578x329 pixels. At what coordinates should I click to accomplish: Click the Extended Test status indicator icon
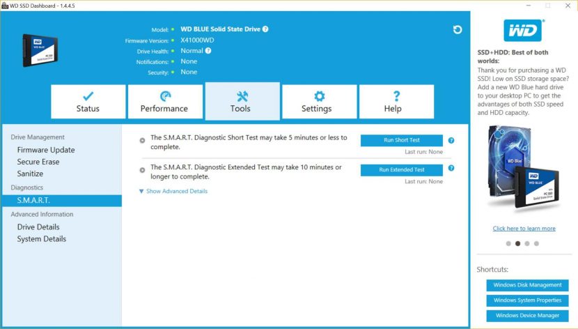tap(142, 170)
